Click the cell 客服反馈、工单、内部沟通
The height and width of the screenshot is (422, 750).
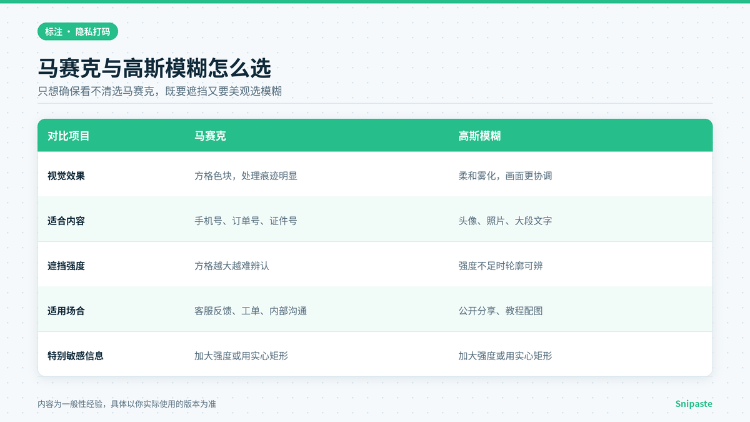[251, 311]
